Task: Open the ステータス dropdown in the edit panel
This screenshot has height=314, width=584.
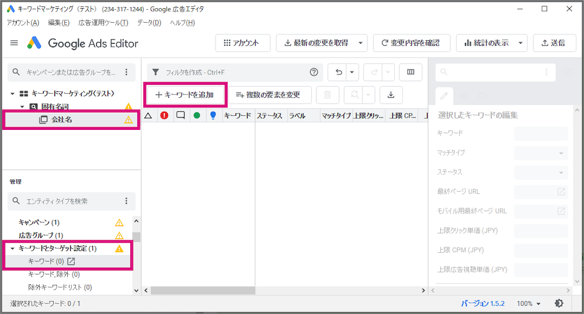Action: click(541, 172)
